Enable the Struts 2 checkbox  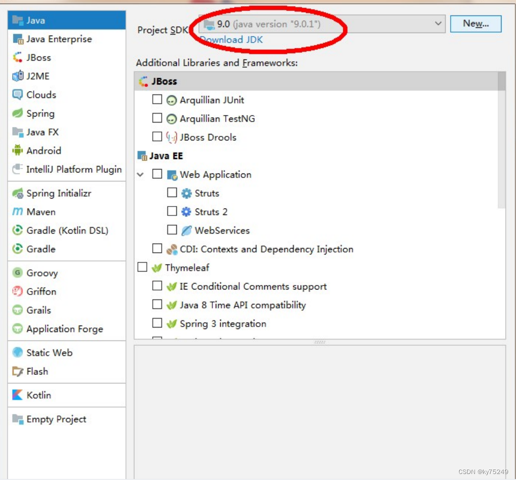point(172,211)
